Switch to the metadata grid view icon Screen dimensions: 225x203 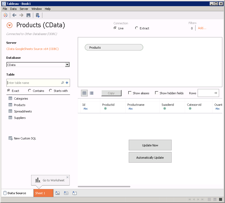[91, 93]
